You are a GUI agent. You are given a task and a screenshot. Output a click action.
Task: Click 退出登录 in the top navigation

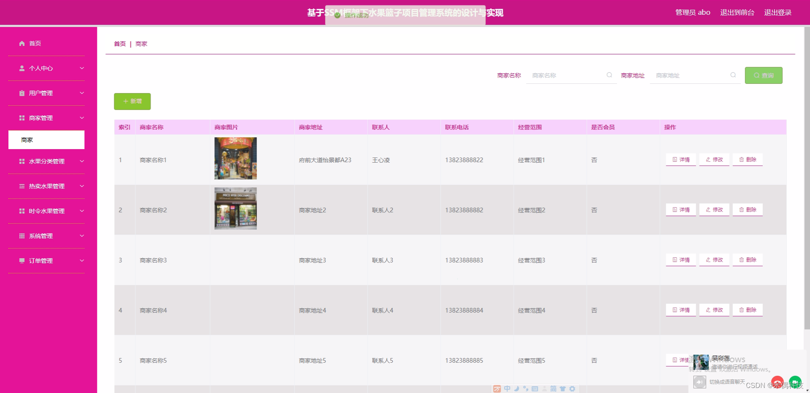778,12
